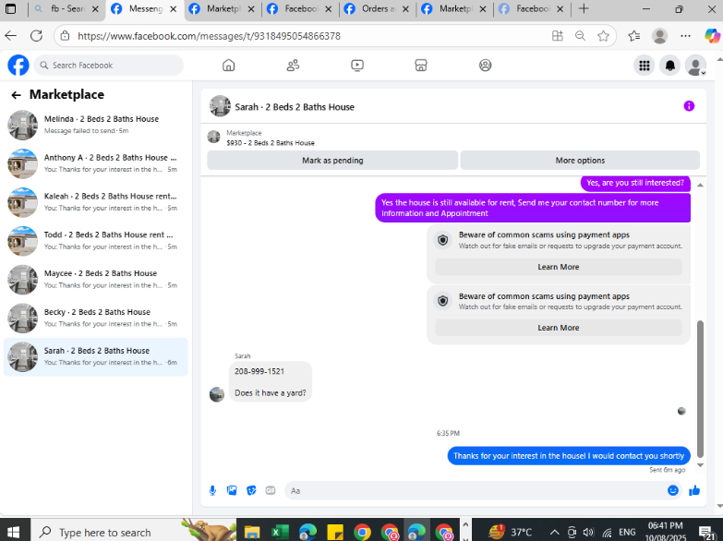Viewport: 723px width, 541px height.
Task: Send a voice clip with microphone icon
Action: [212, 490]
